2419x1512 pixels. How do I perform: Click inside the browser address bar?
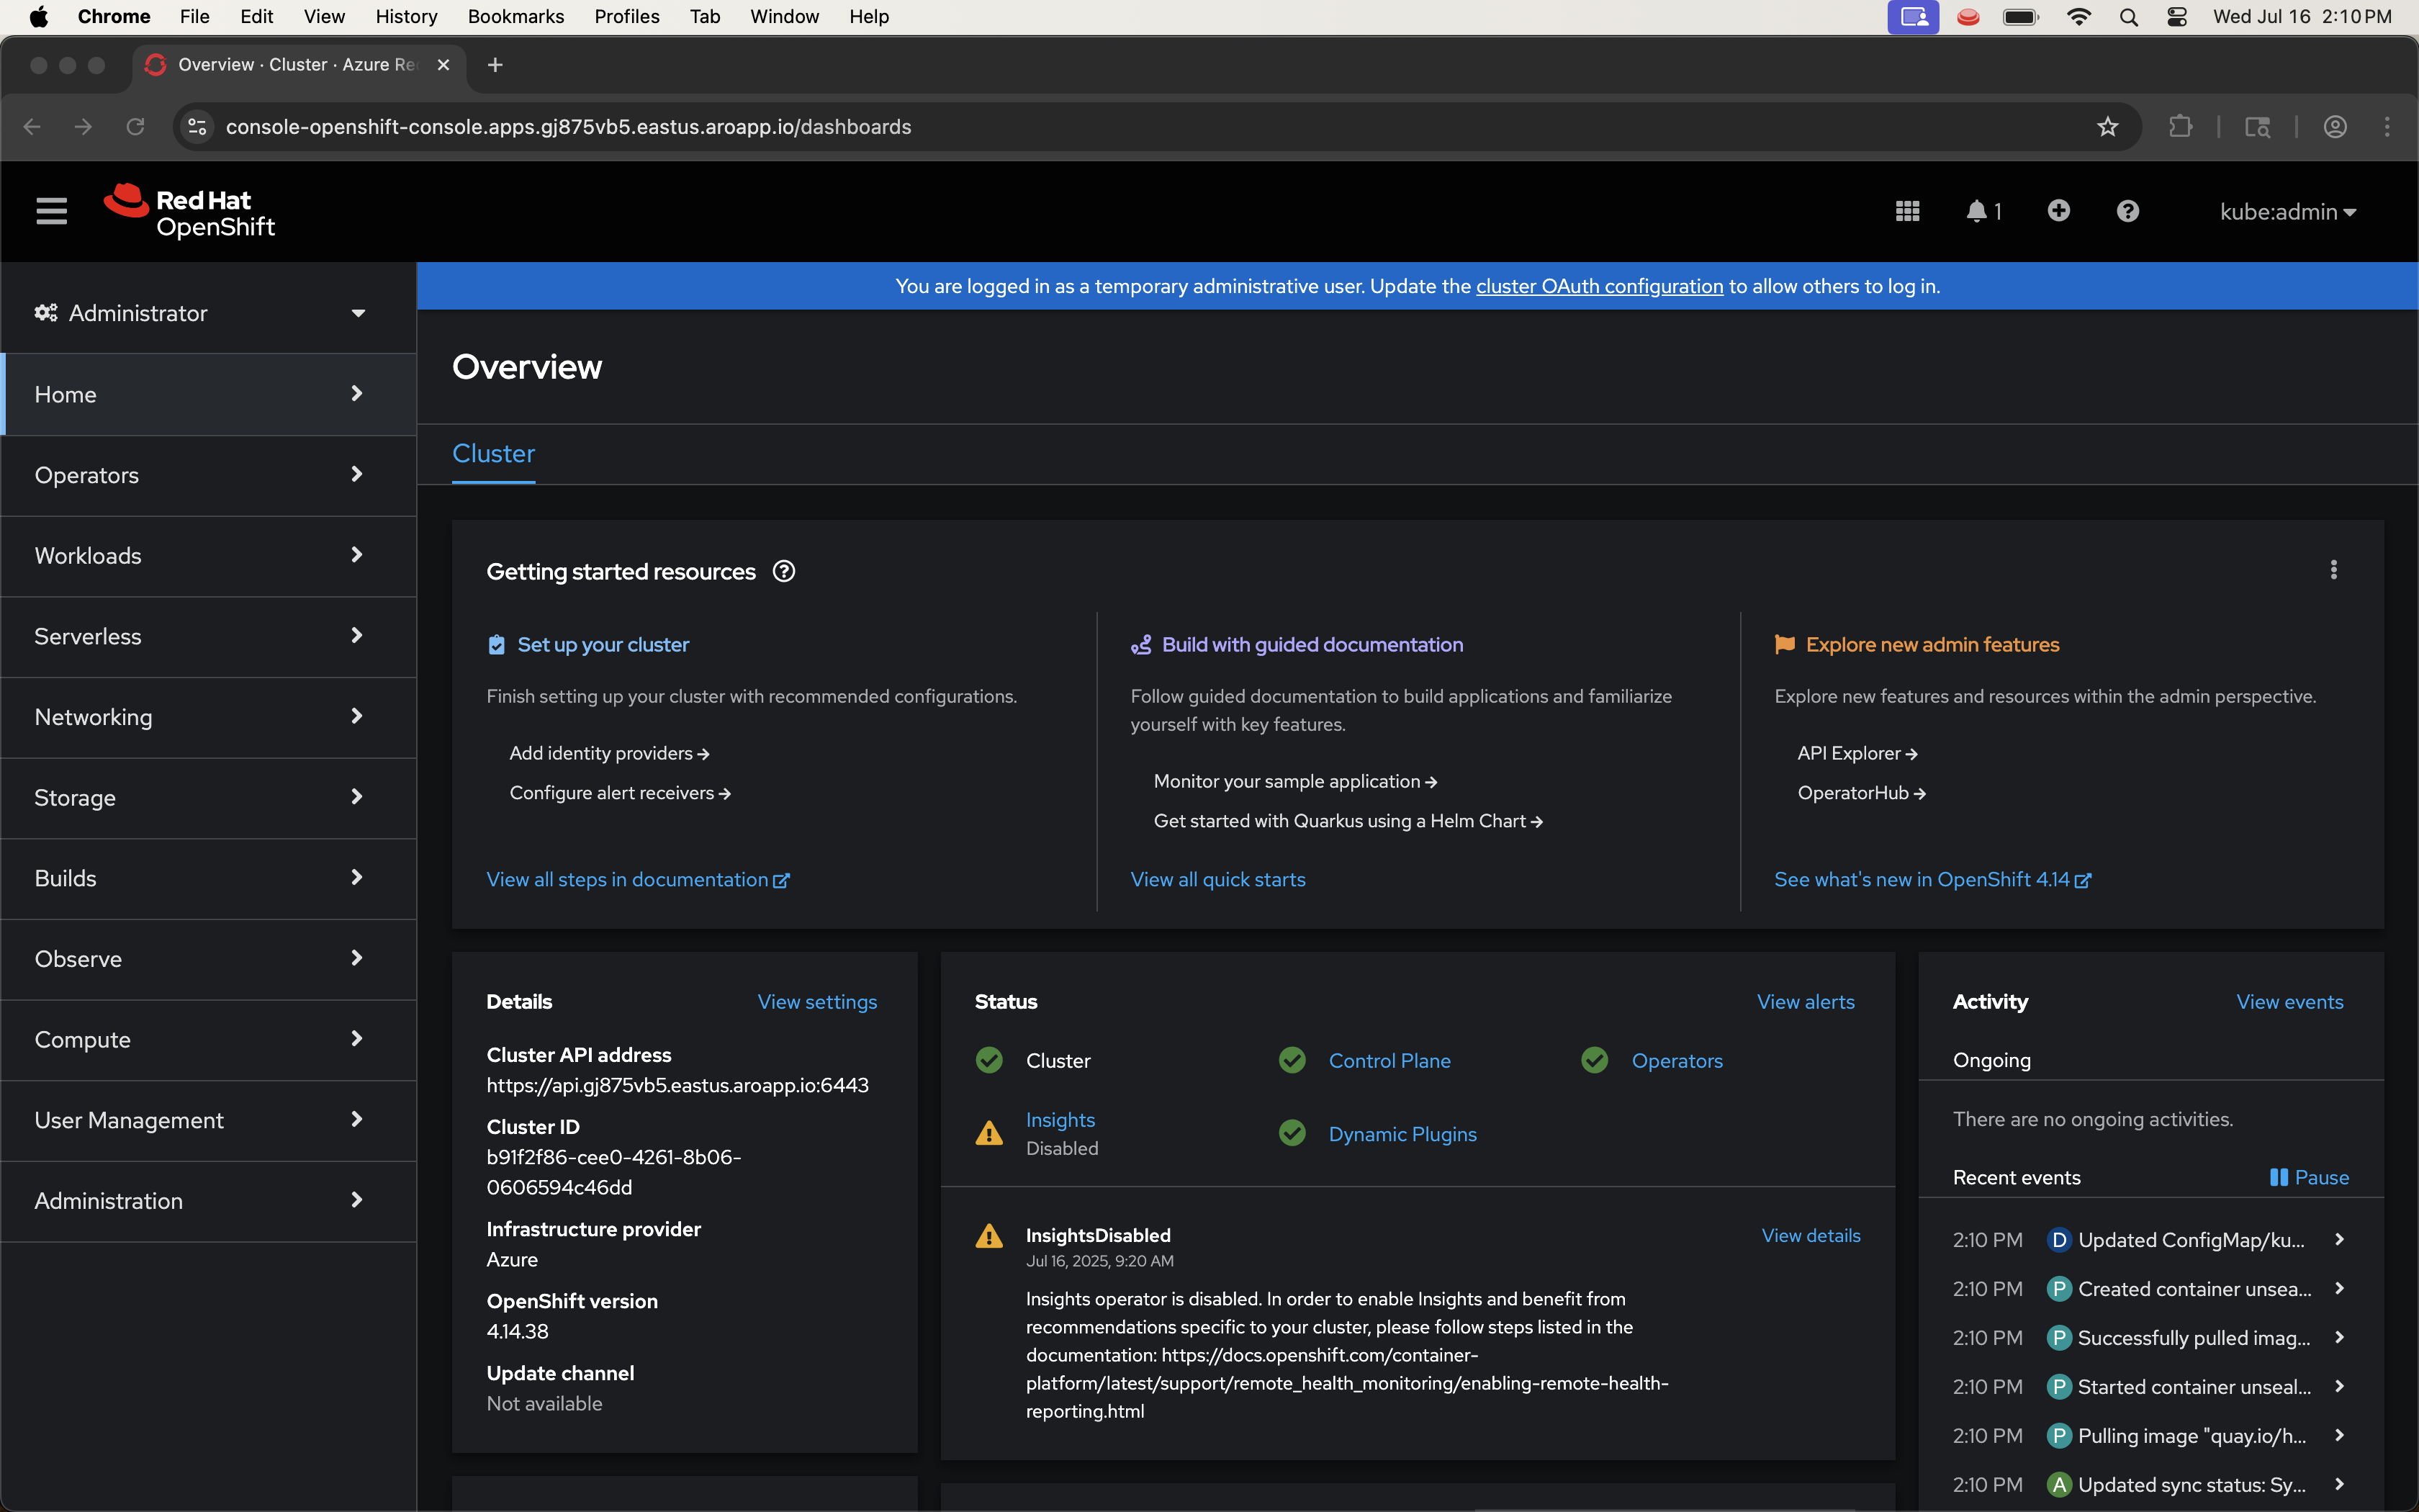point(700,127)
